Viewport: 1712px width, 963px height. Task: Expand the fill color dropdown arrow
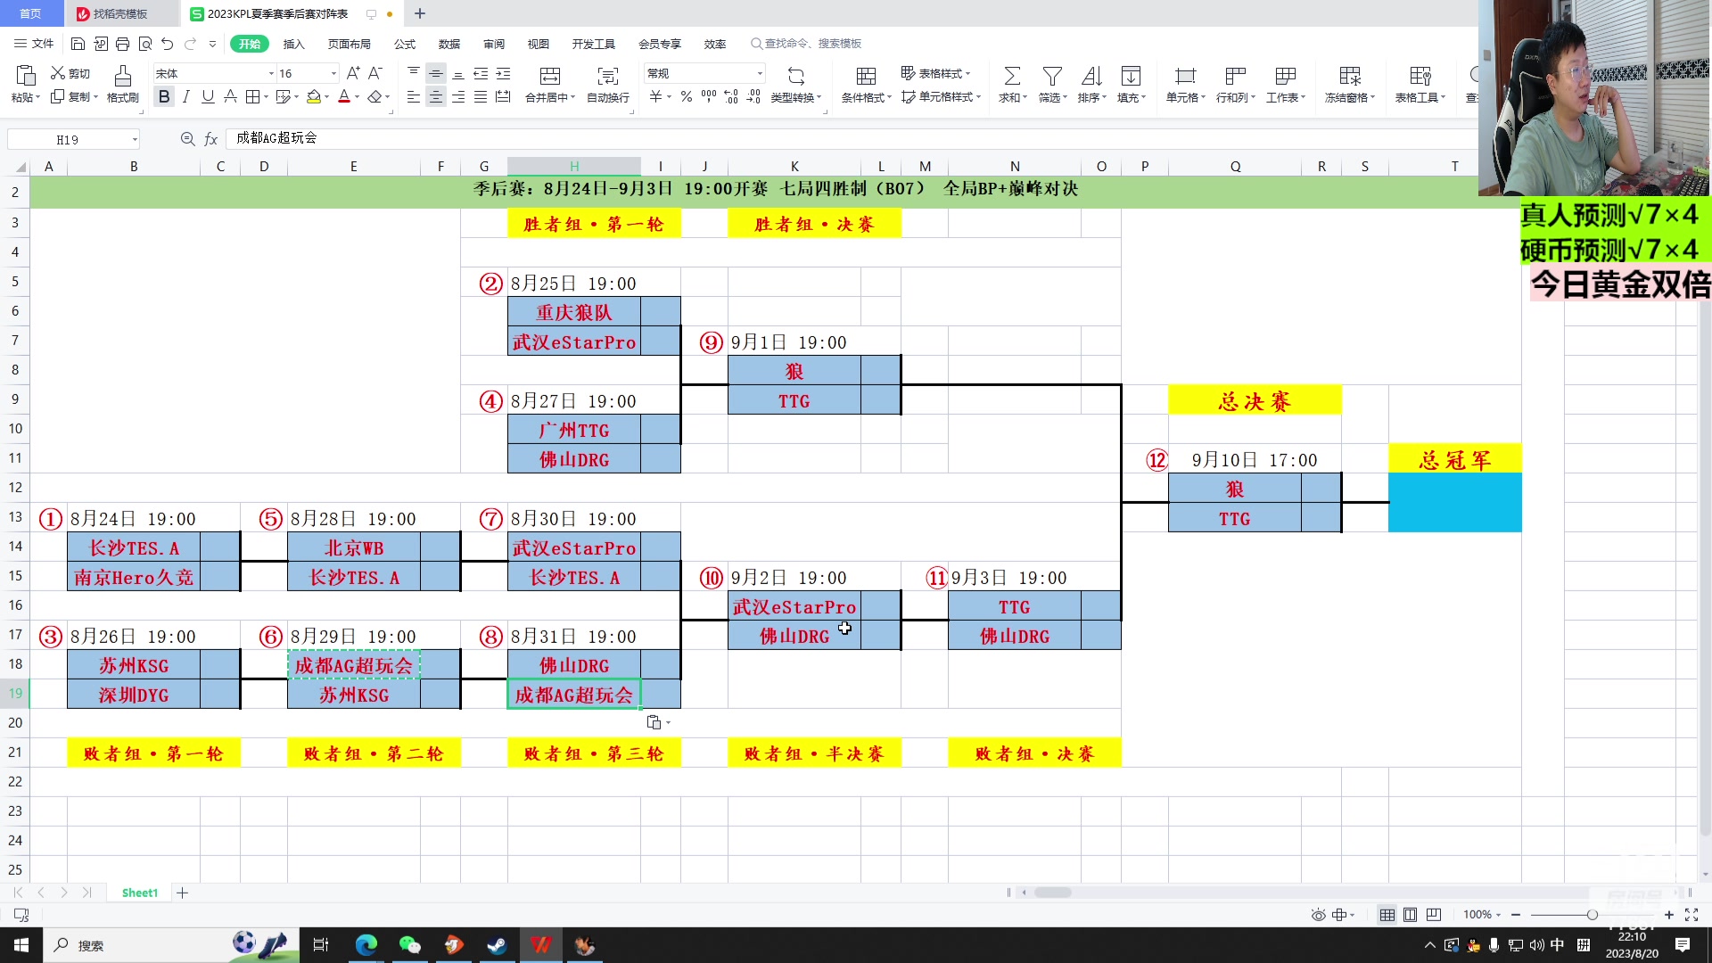click(326, 96)
